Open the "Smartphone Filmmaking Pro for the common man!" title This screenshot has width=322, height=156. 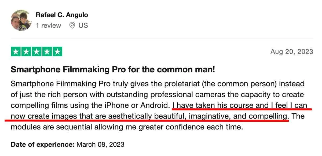[x=113, y=70]
